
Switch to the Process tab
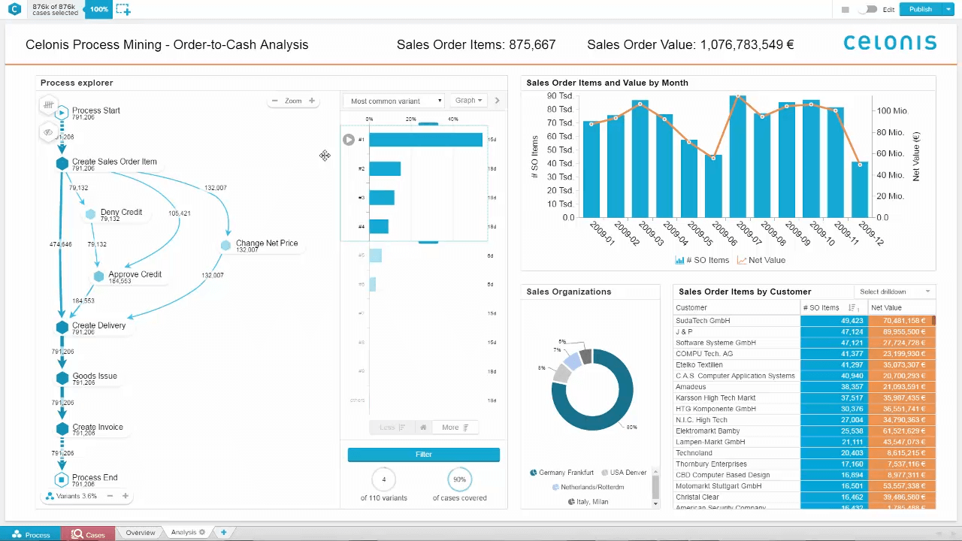(32, 534)
